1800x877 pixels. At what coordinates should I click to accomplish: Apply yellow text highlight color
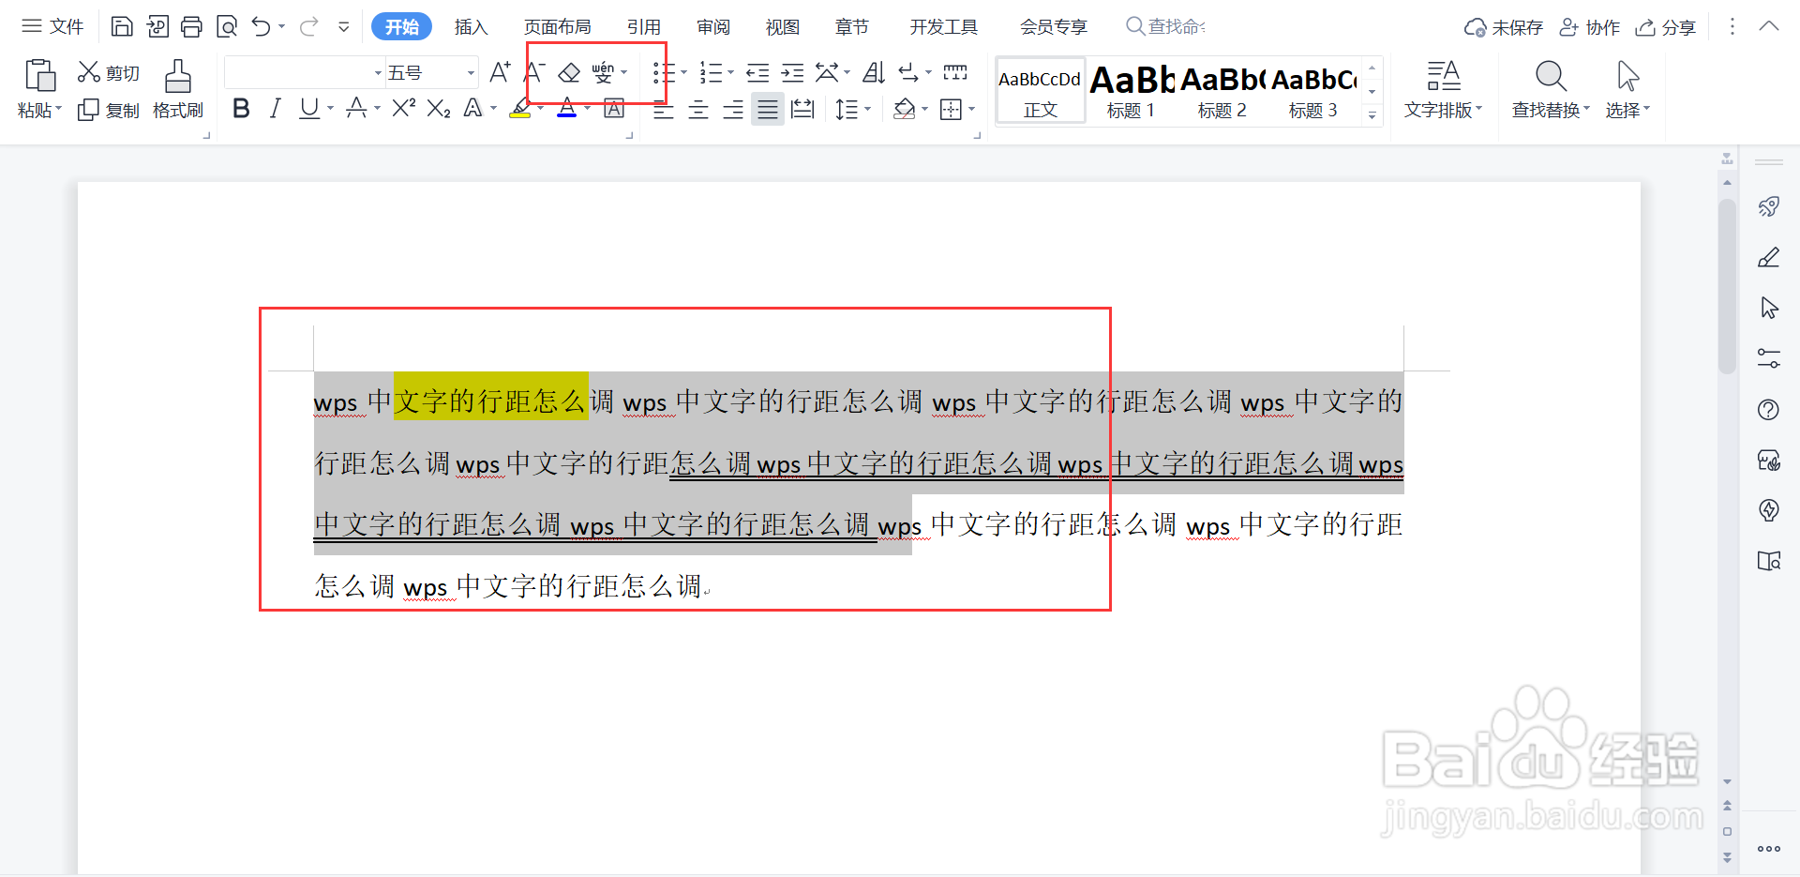[x=520, y=109]
